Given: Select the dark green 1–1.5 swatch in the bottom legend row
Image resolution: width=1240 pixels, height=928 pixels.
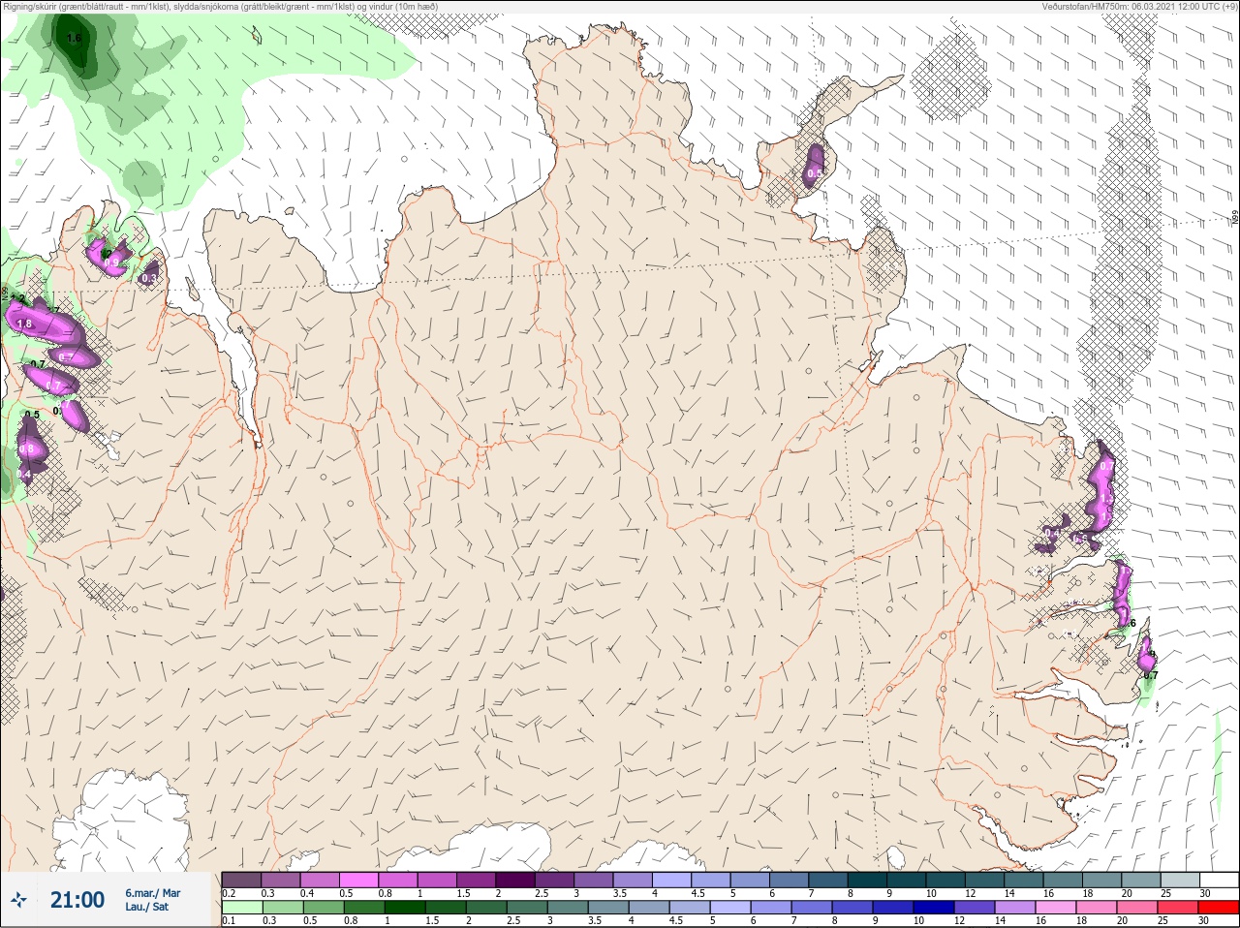Looking at the screenshot, I should pos(405,908).
